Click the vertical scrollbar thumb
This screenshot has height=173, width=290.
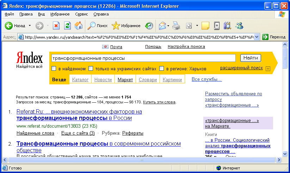point(285,58)
